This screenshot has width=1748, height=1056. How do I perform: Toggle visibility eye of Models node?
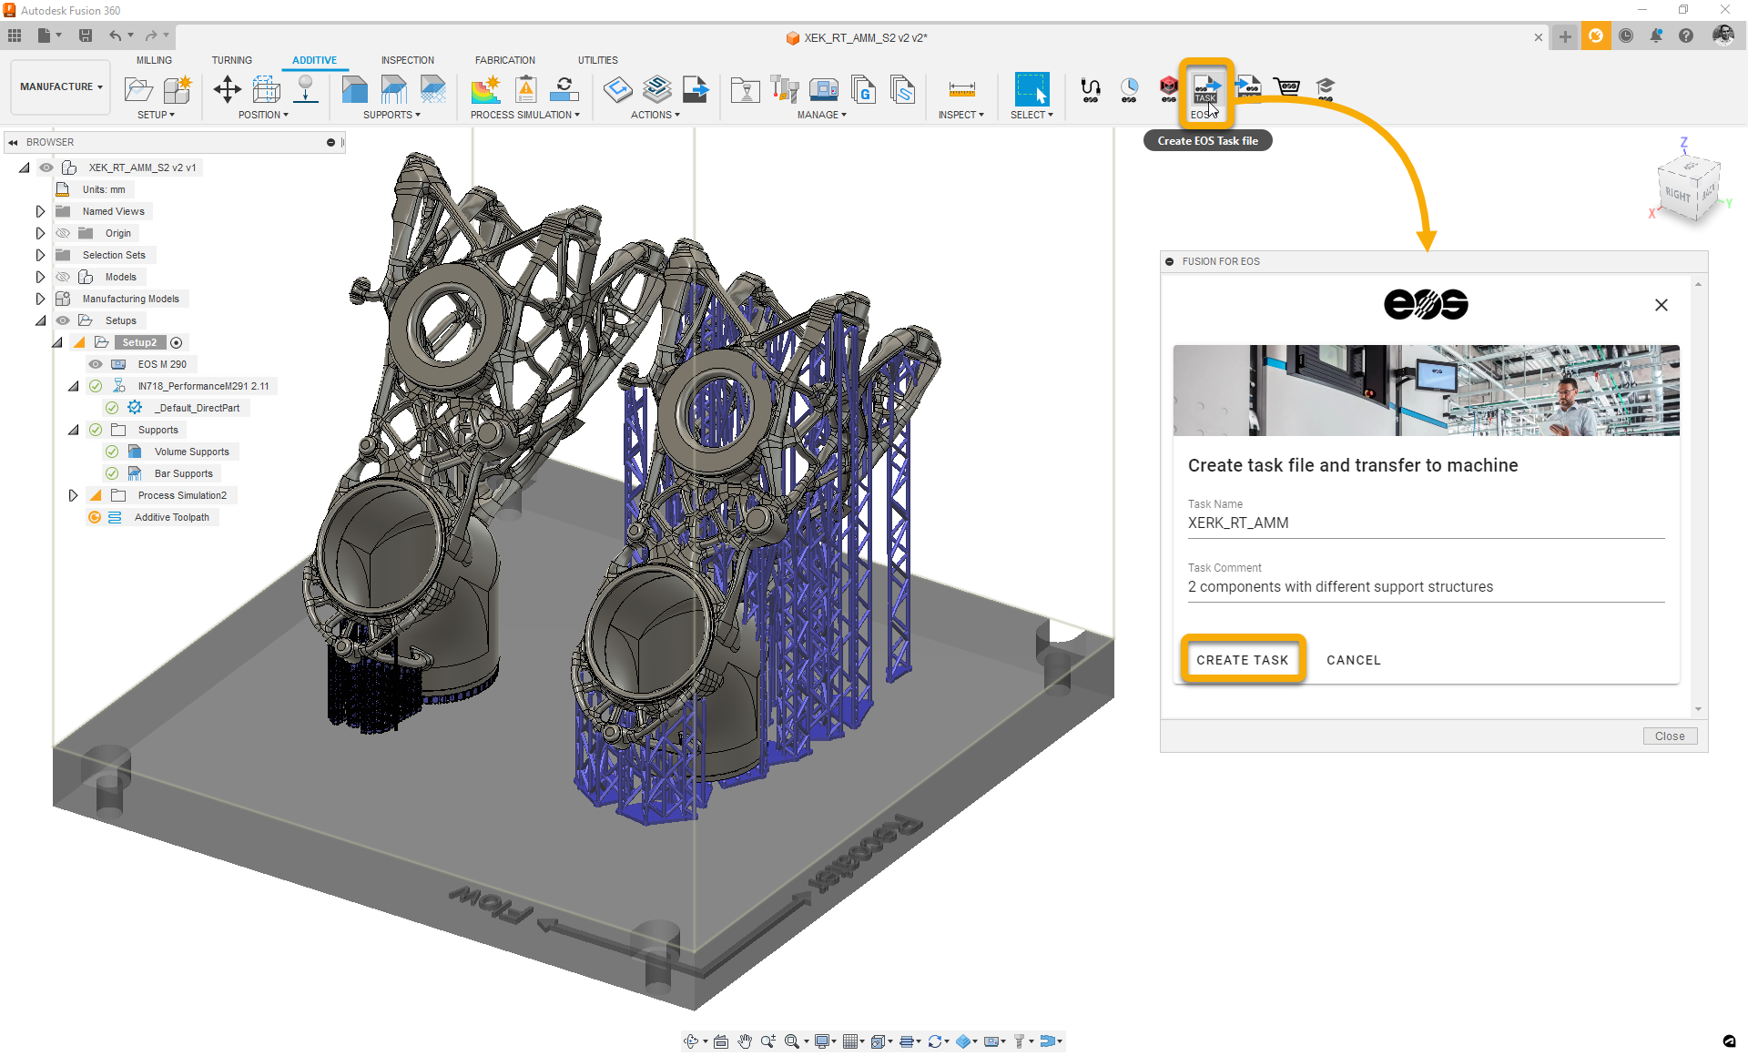click(63, 277)
